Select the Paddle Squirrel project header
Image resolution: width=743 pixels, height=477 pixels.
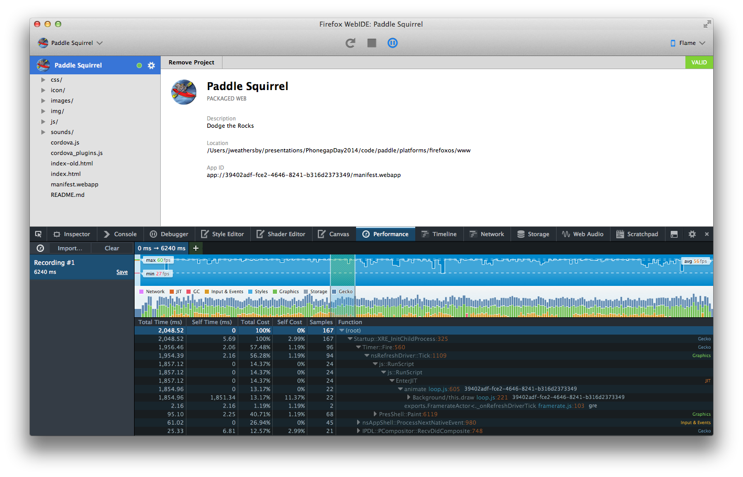click(x=95, y=65)
